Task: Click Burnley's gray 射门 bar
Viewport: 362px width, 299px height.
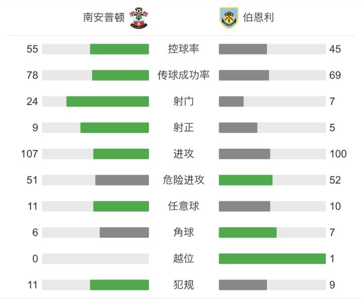Action: point(231,102)
